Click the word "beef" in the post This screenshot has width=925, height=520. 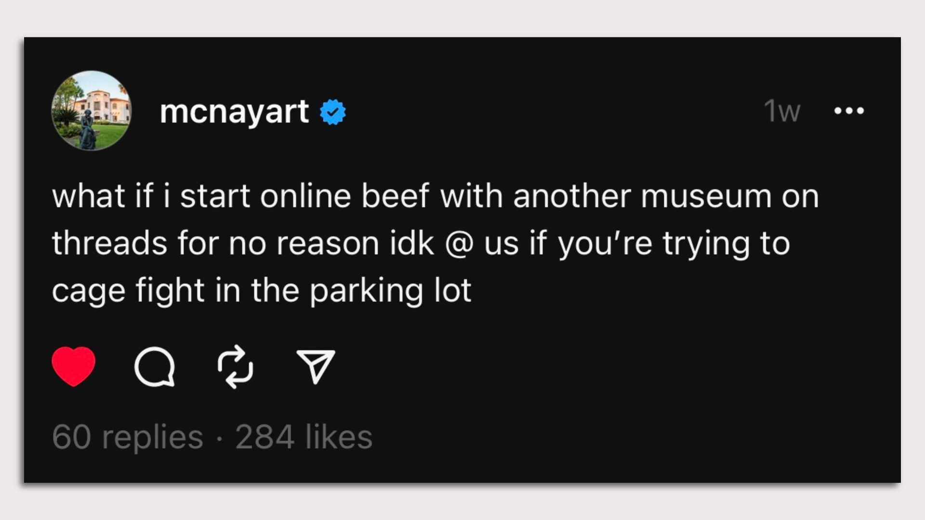[395, 195]
